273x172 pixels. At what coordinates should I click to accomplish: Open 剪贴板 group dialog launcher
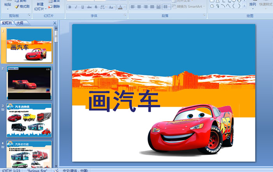point(29,15)
